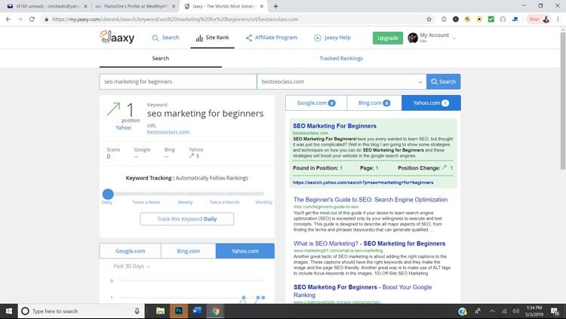This screenshot has height=319, width=566.
Task: Select Google.com chart tab
Action: pyautogui.click(x=131, y=251)
